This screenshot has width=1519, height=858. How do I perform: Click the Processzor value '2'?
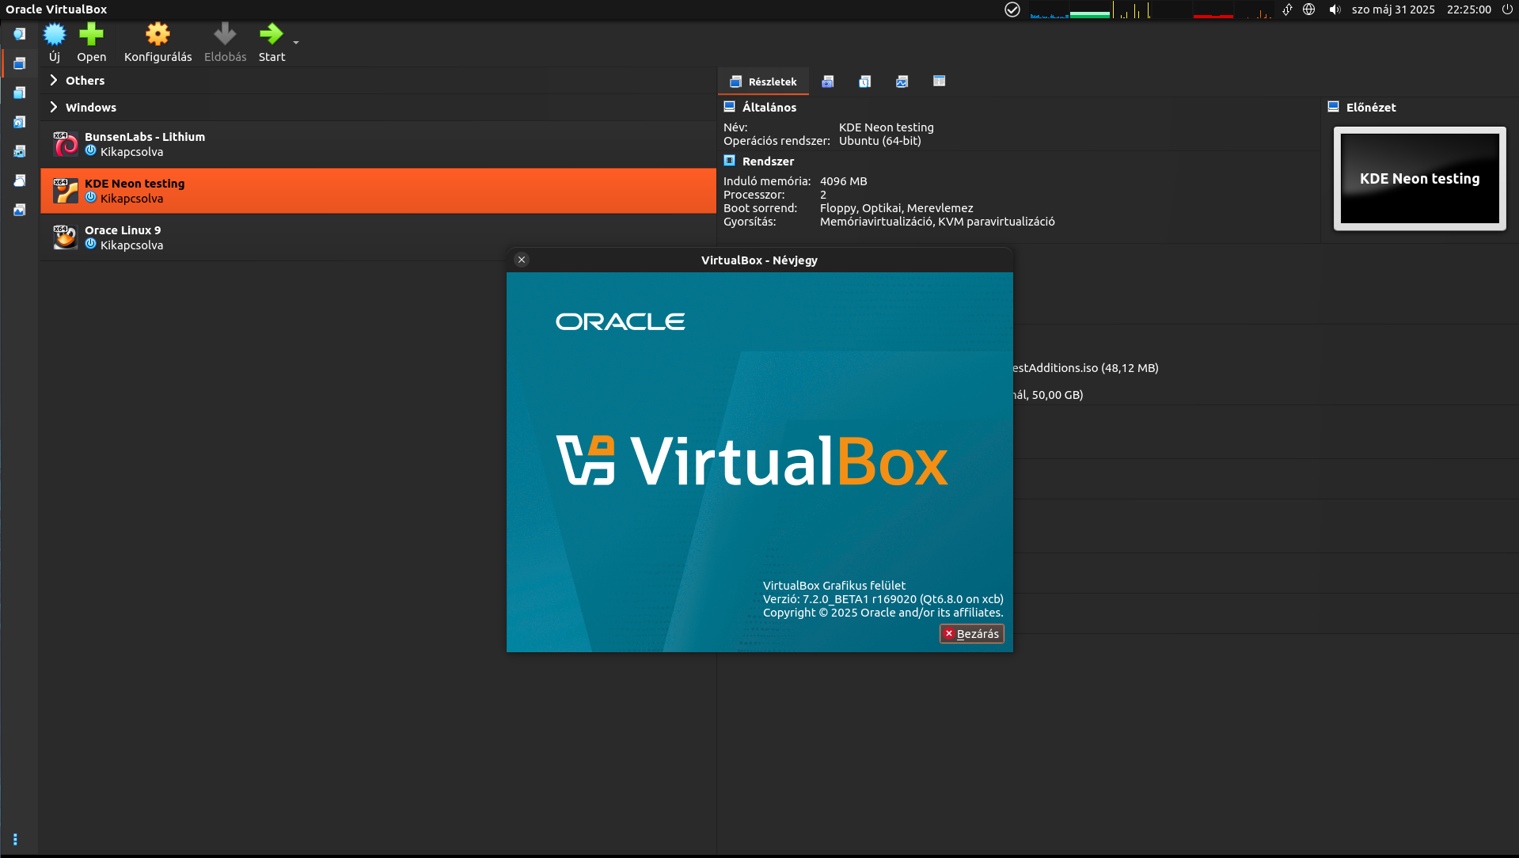click(823, 195)
